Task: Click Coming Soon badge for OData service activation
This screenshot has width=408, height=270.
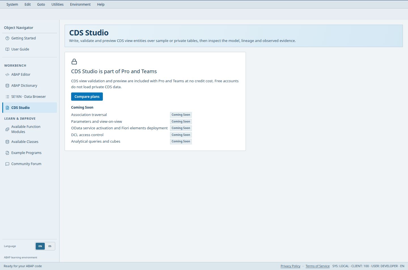Action: [x=181, y=128]
